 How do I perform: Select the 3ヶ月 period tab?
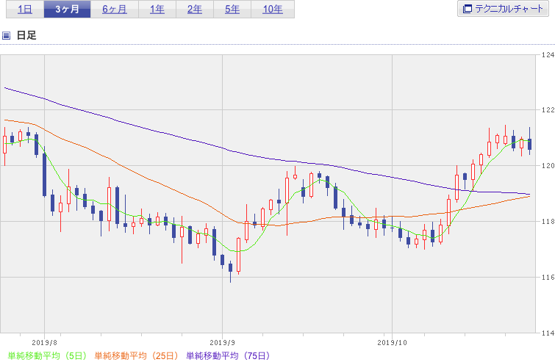click(x=67, y=10)
